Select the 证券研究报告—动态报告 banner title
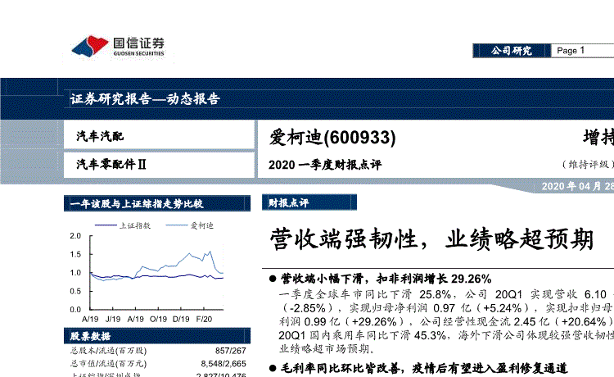The width and height of the screenshot is (614, 377). [145, 98]
